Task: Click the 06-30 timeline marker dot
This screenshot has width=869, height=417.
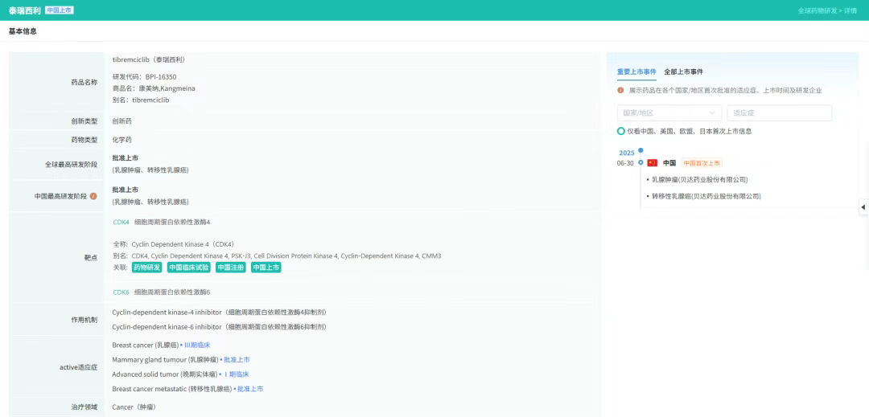Action: point(640,162)
